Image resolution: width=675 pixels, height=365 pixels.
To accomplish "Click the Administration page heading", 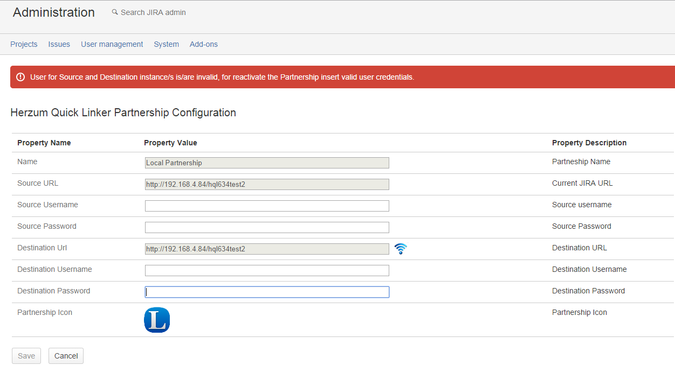I will coord(54,12).
